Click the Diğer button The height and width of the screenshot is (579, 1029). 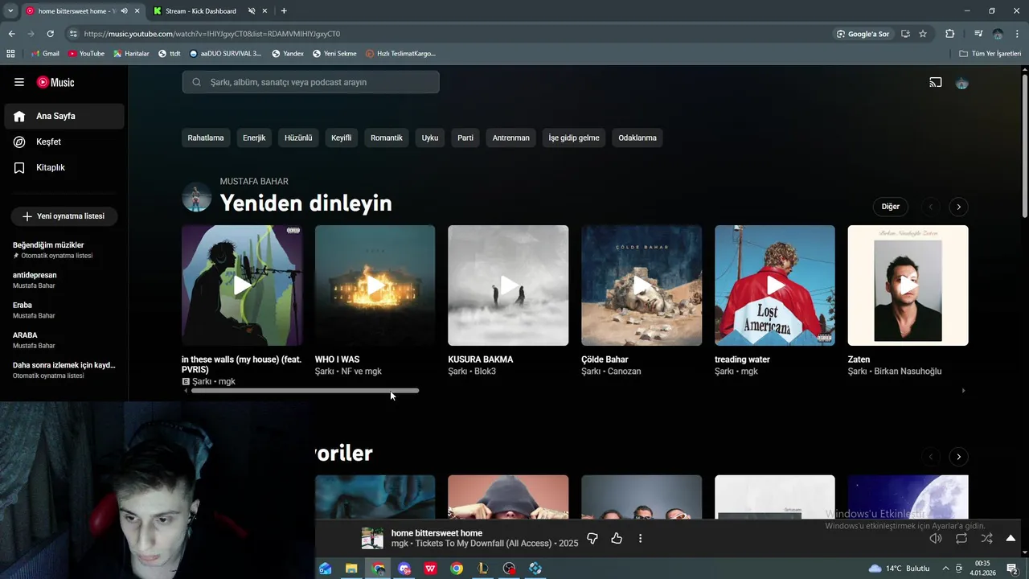(891, 207)
